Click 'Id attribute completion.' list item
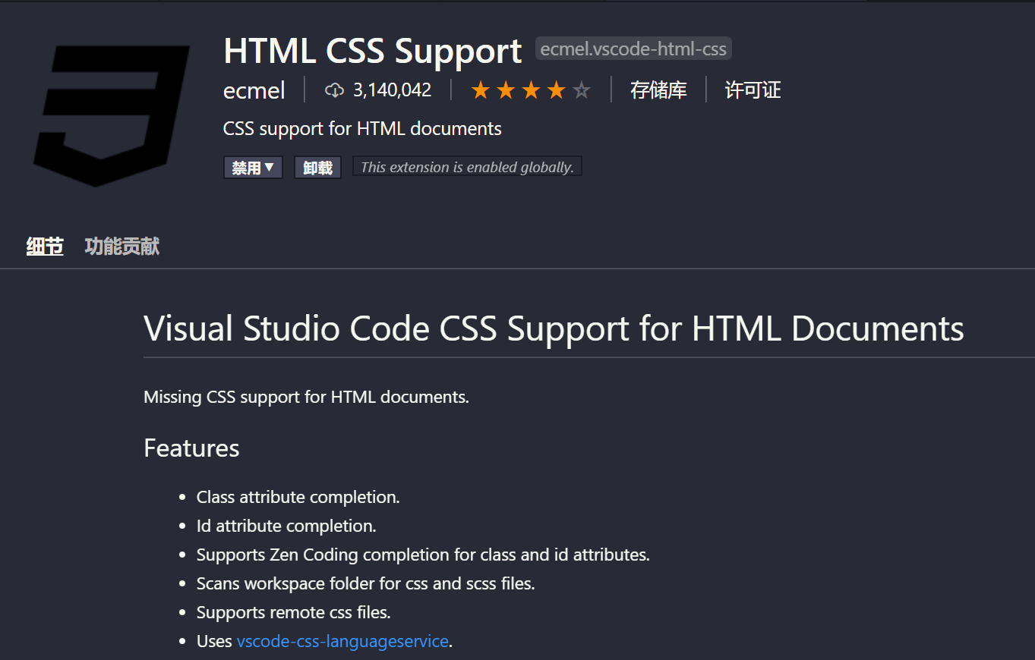This screenshot has height=660, width=1035. [286, 526]
